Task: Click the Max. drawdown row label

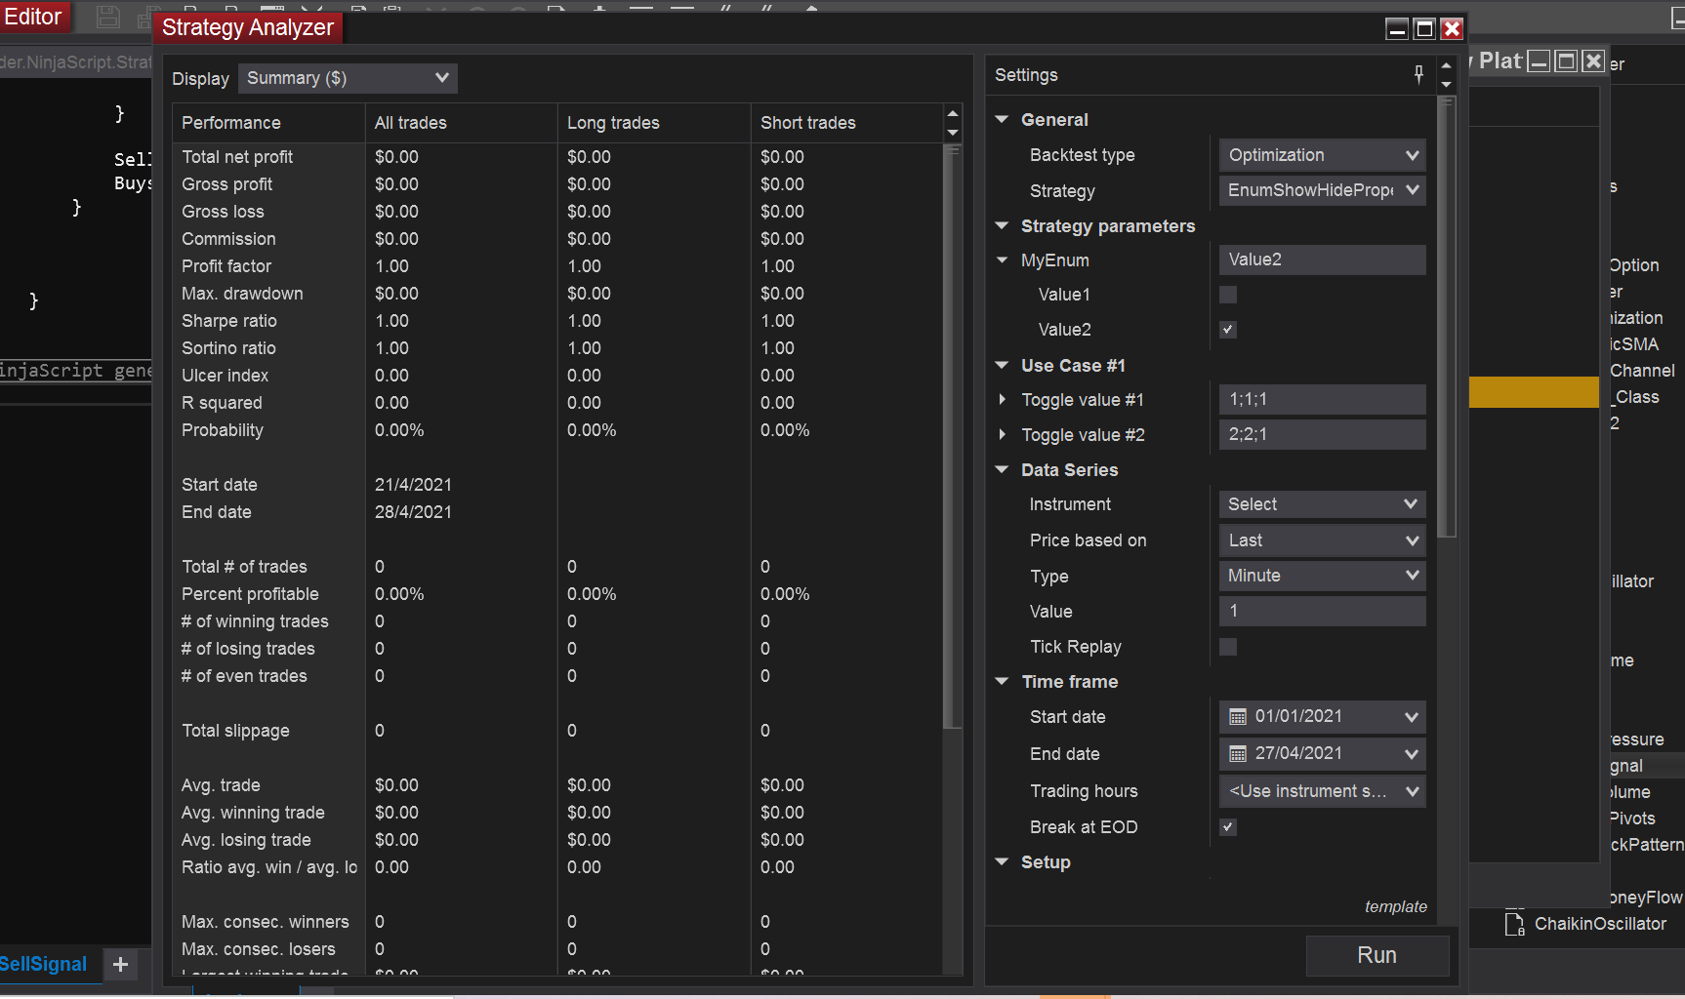Action: pyautogui.click(x=242, y=294)
